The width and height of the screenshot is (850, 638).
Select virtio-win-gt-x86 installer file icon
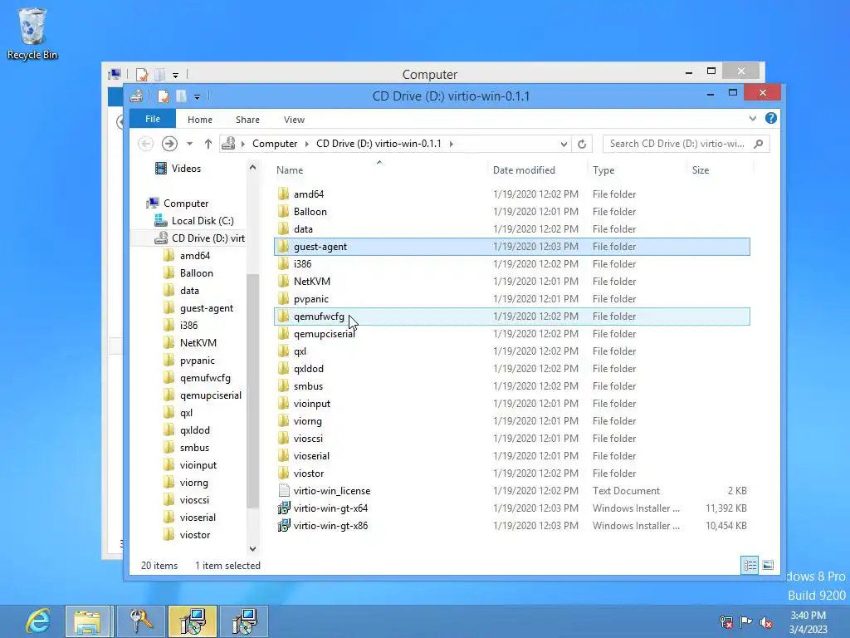284,526
